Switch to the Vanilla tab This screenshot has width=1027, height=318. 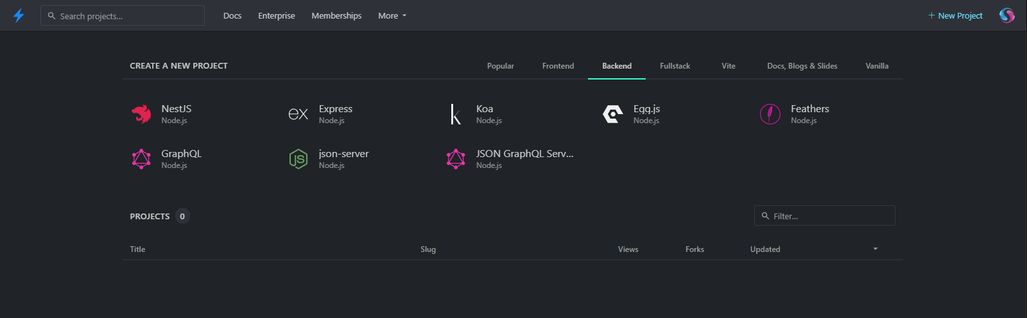point(877,66)
